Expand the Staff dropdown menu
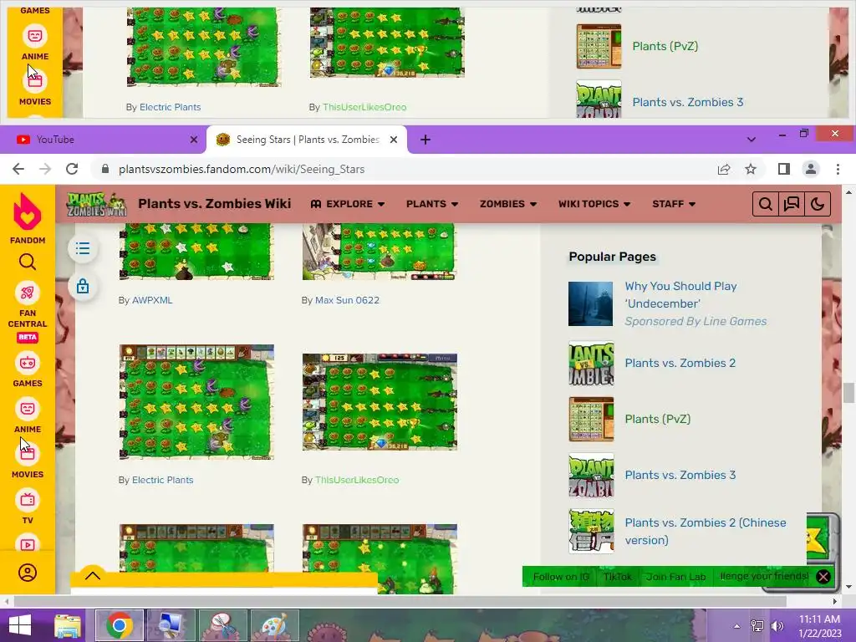The height and width of the screenshot is (642, 856). coord(674,204)
